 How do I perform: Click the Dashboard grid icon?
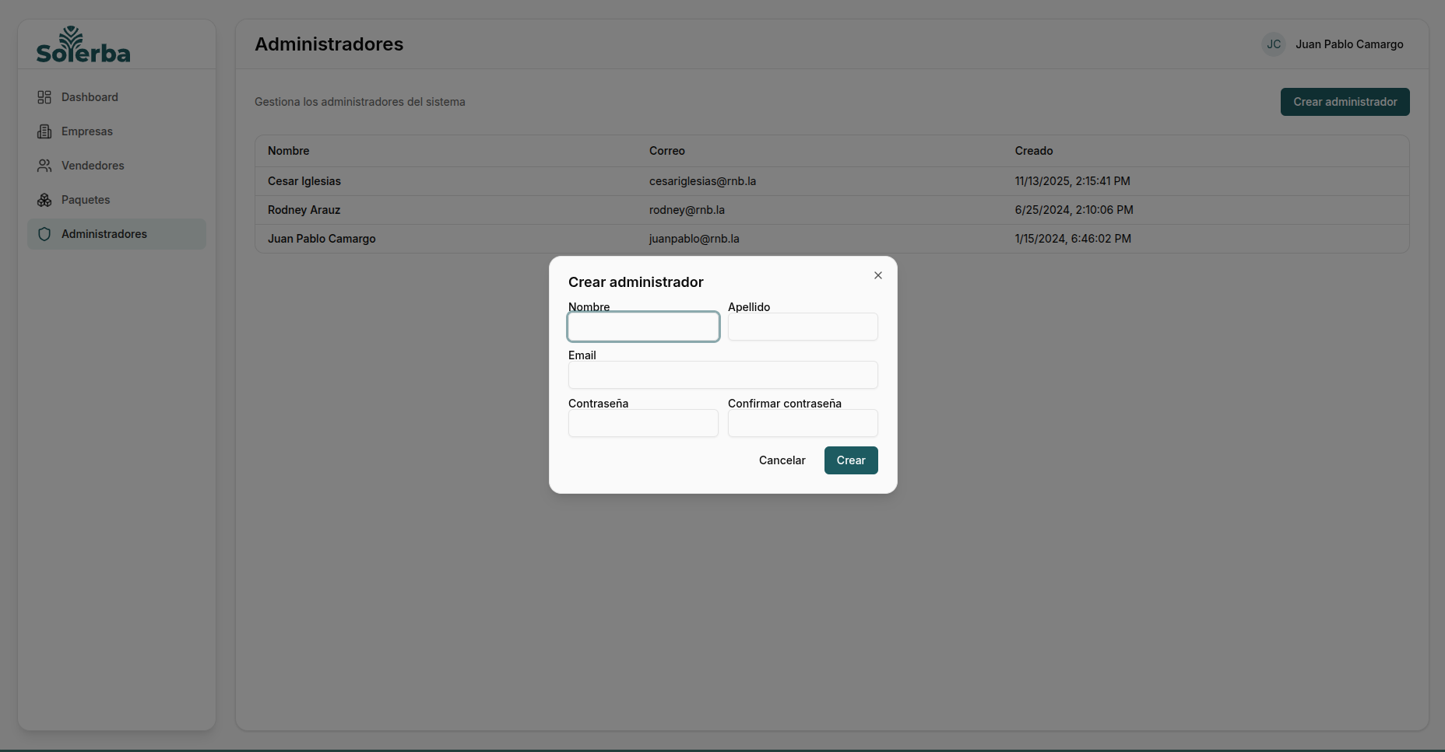coord(44,97)
